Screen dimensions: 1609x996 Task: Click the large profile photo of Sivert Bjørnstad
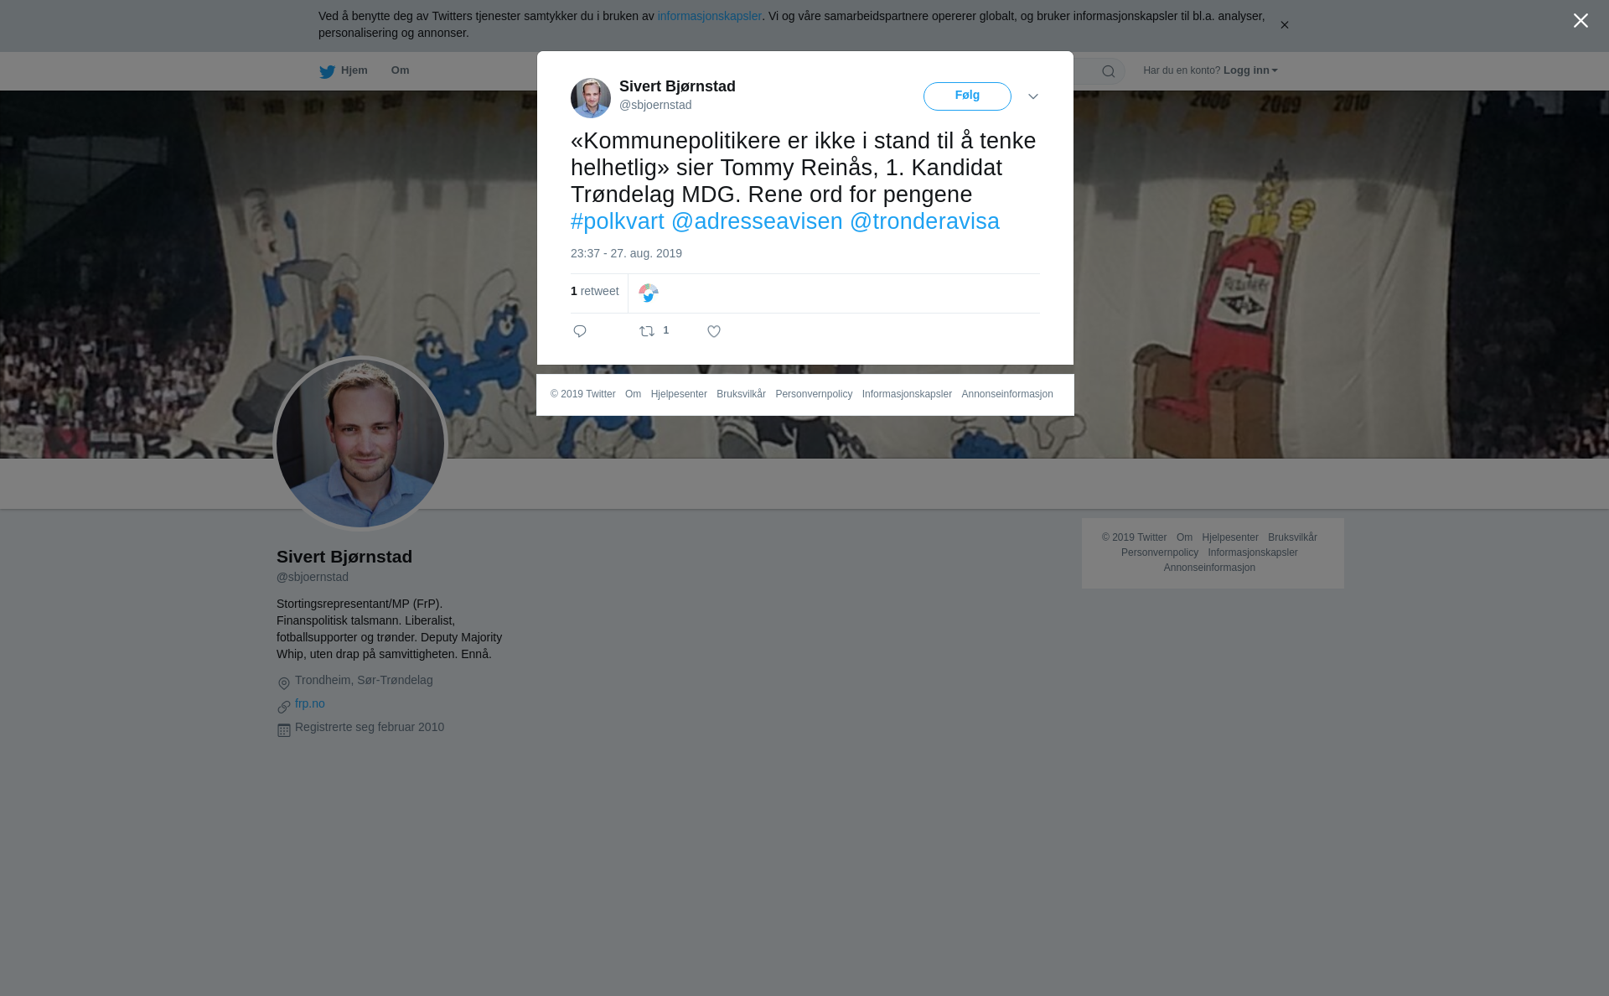click(x=360, y=444)
